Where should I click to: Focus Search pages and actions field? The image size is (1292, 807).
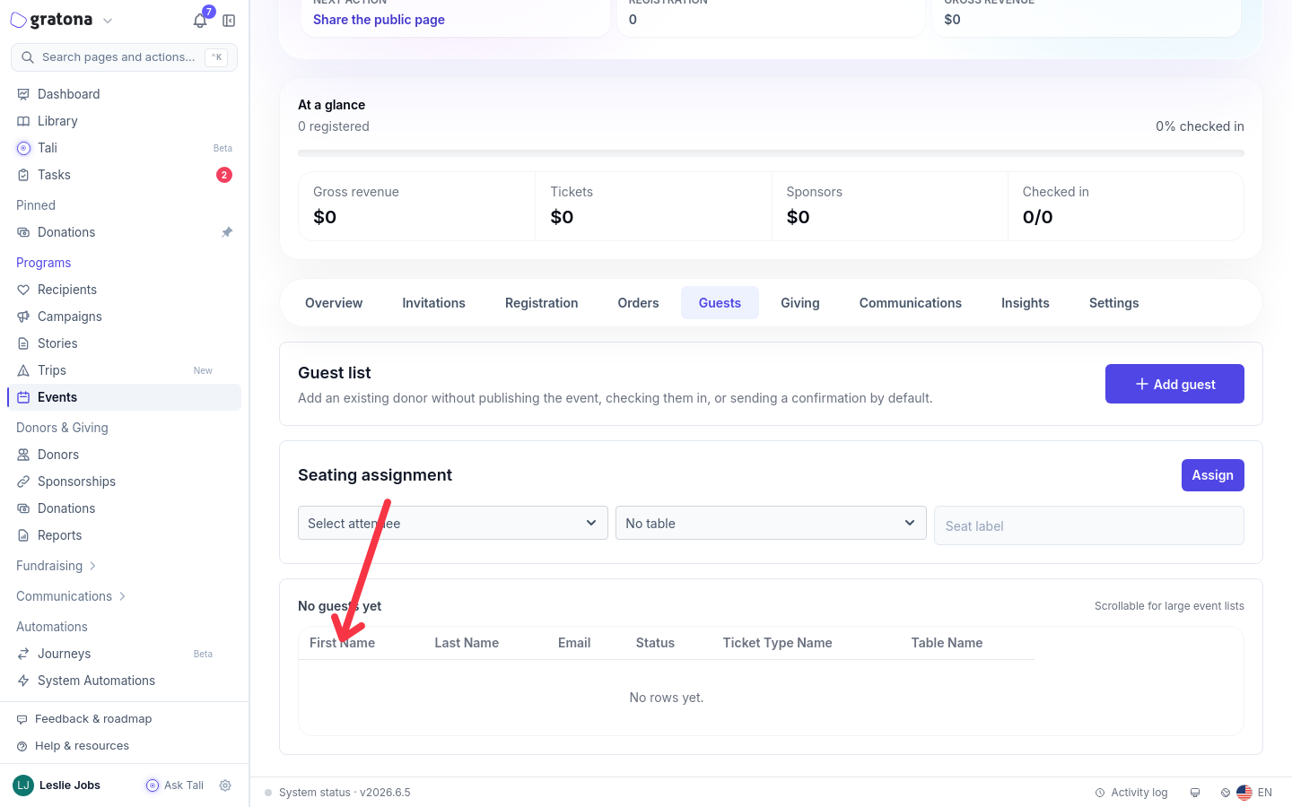point(124,57)
